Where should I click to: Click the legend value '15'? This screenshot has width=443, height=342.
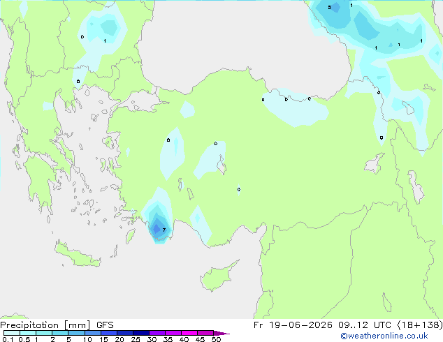(103, 339)
